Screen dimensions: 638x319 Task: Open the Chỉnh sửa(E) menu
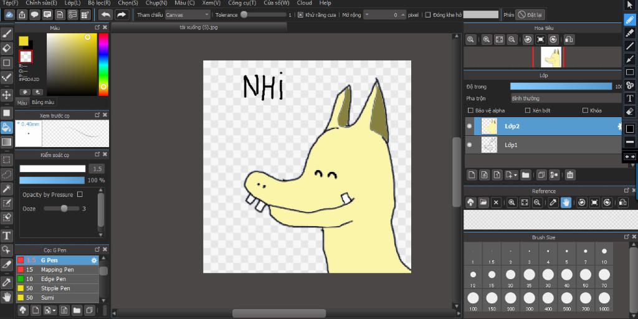41,3
